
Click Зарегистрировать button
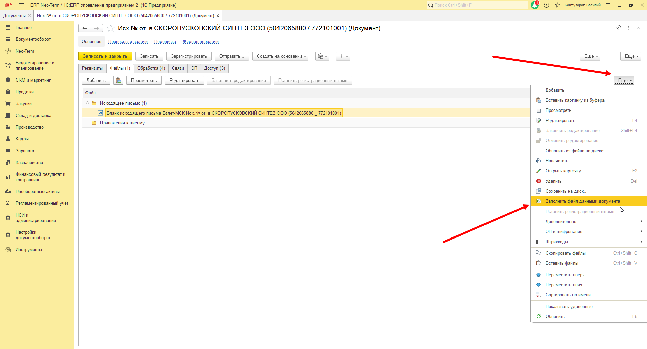pyautogui.click(x=189, y=56)
